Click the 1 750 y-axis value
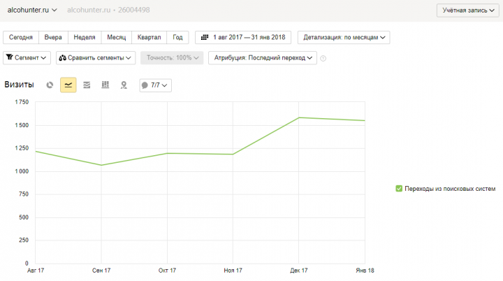This screenshot has width=503, height=281. point(22,102)
